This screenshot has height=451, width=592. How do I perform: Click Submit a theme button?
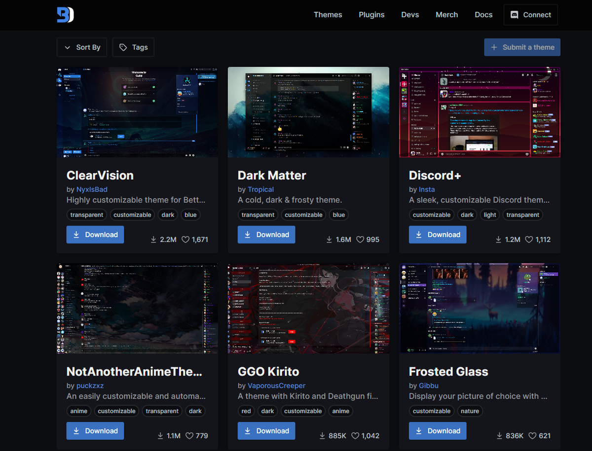click(522, 47)
